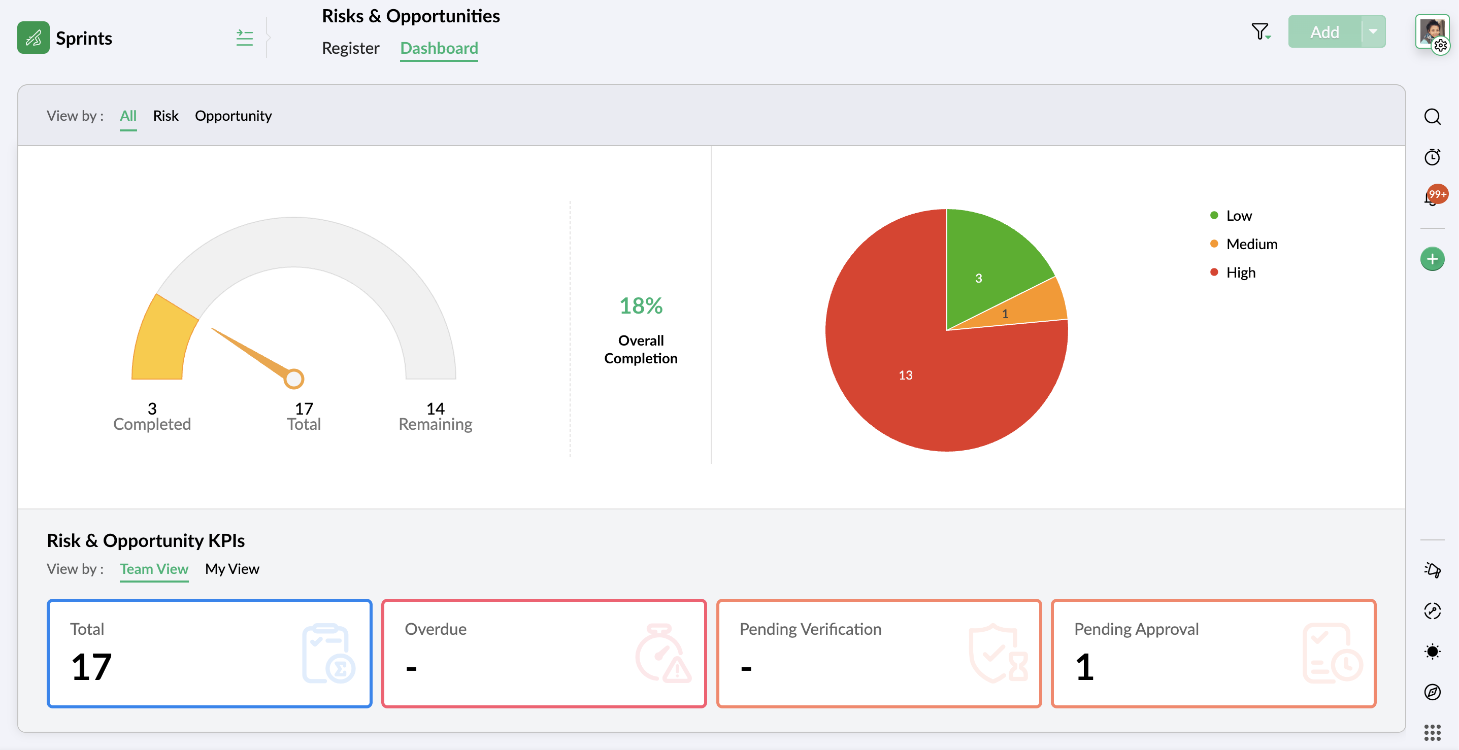The height and width of the screenshot is (750, 1459).
Task: Toggle Low legend item in pie chart
Action: (1238, 216)
